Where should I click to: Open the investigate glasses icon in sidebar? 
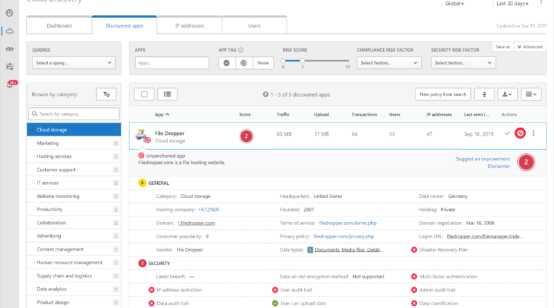10,49
